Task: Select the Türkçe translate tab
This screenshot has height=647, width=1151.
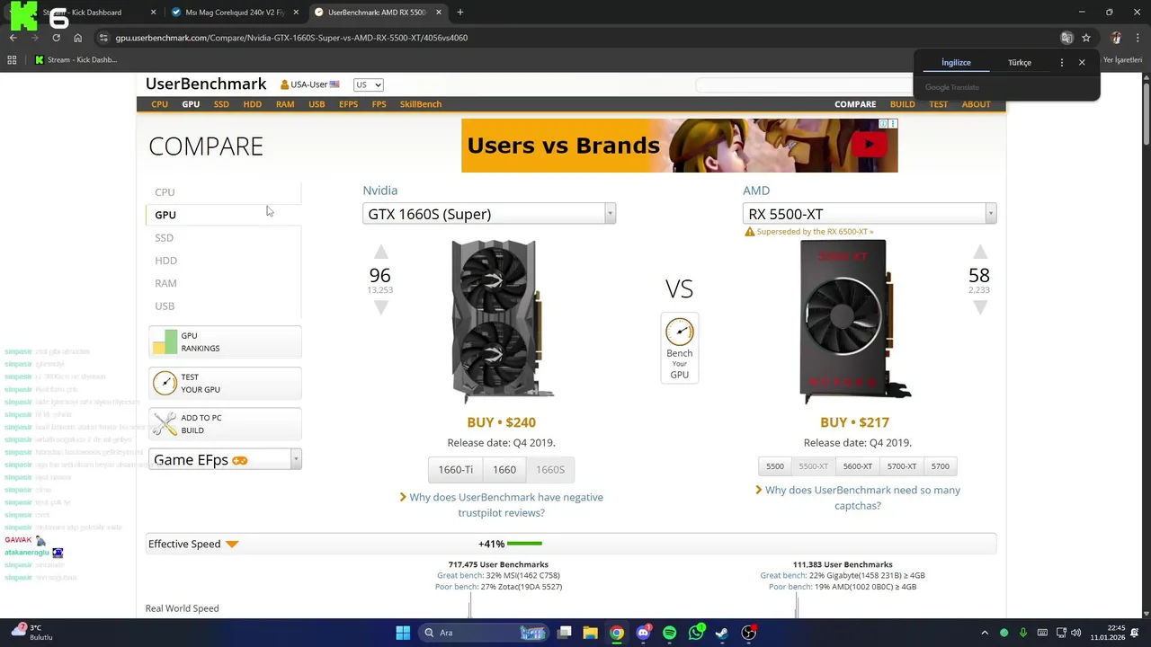Action: tap(1020, 62)
